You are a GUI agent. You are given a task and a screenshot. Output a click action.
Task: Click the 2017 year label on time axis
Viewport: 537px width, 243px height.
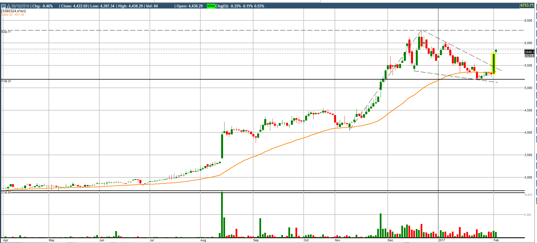point(442,240)
